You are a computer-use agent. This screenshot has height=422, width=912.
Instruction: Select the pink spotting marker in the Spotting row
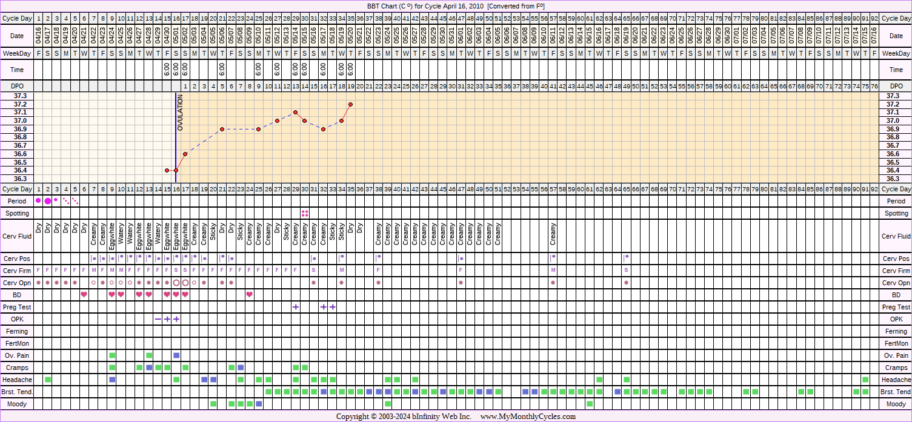pyautogui.click(x=305, y=213)
